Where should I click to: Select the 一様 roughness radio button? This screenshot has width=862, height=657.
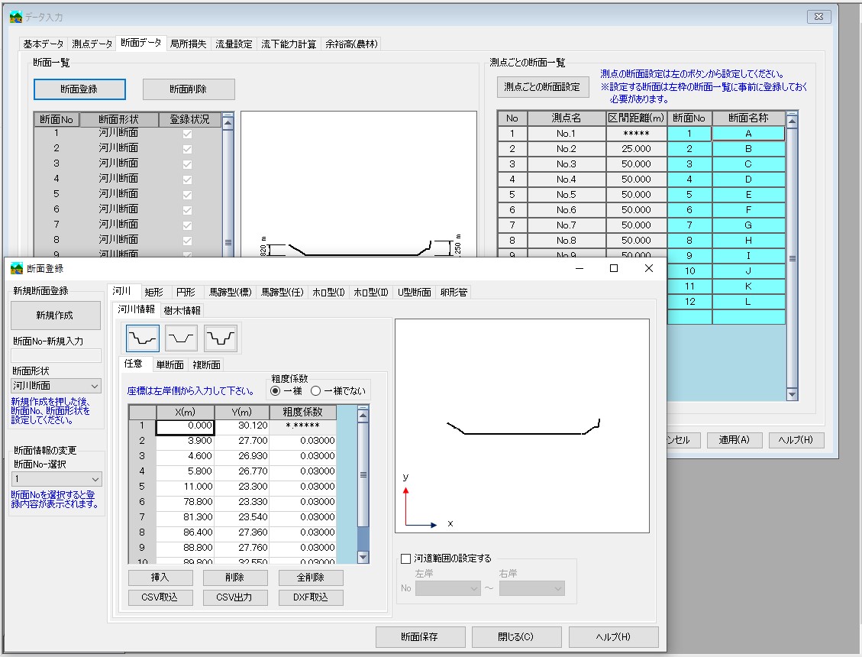(x=276, y=390)
